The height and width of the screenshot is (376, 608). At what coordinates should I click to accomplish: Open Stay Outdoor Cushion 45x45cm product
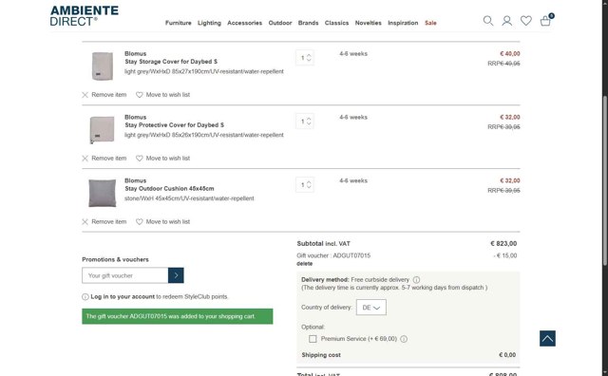pos(169,188)
